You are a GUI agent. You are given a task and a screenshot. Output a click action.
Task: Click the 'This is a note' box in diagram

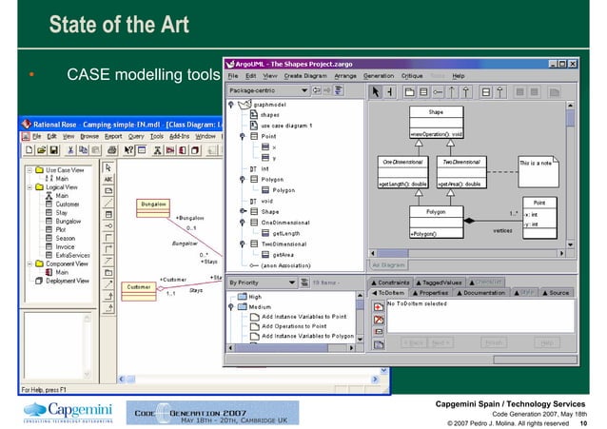pyautogui.click(x=538, y=172)
